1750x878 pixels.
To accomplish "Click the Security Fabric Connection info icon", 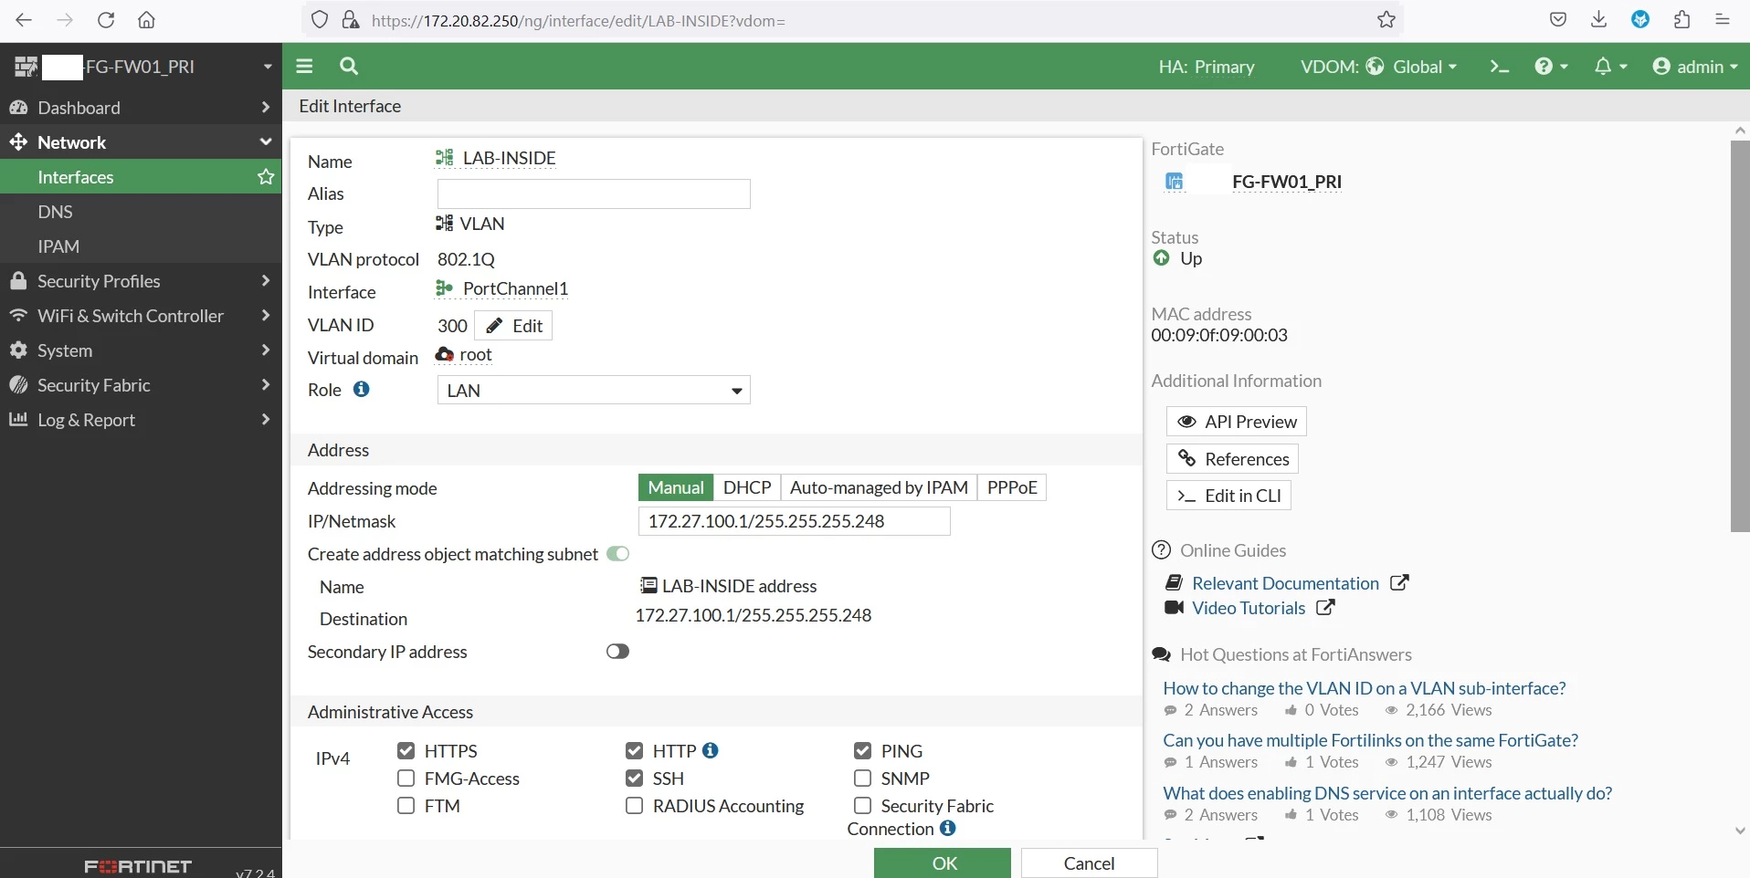I will click(948, 828).
